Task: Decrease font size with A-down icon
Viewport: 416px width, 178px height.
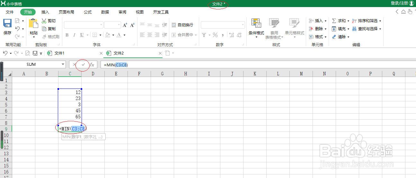Action: pyautogui.click(x=133, y=25)
